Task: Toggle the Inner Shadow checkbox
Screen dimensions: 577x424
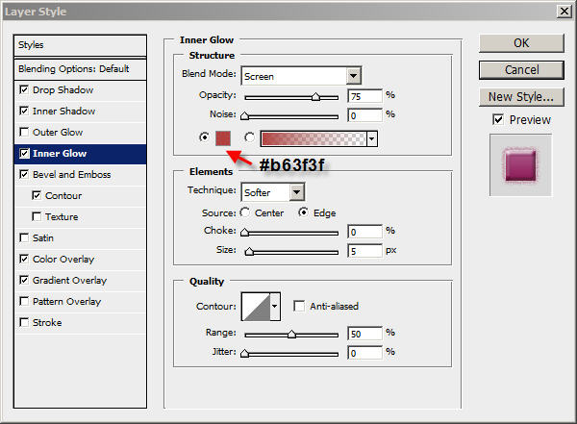Action: [x=24, y=111]
